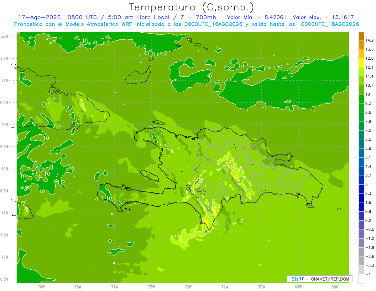Viewport: 376px width, 291px height.
Task: Click the 'Valor Min. = 8.42061' value
Action: tap(256, 17)
